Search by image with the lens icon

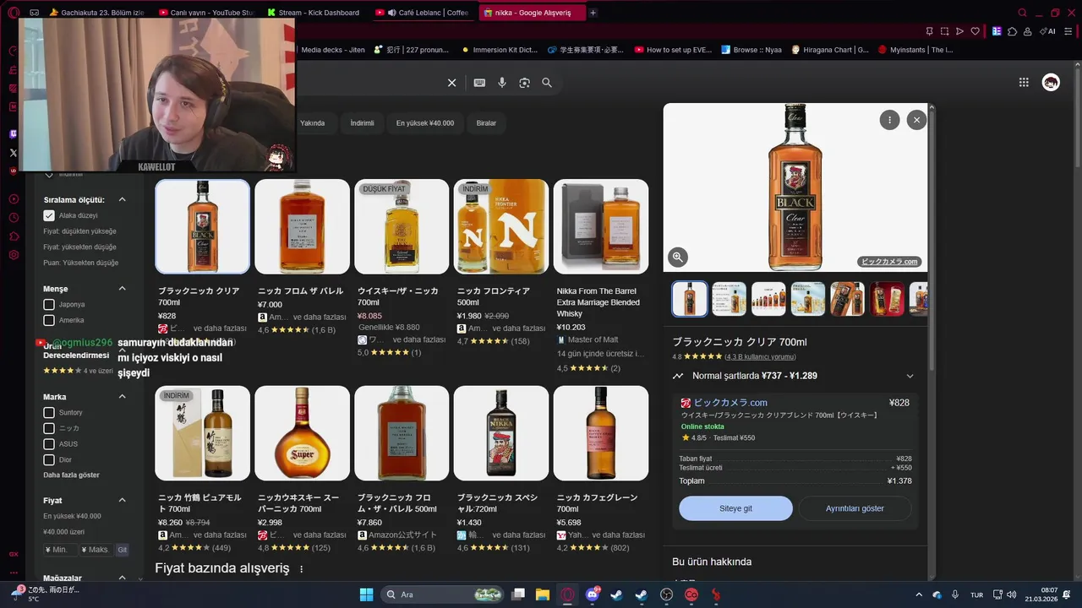click(524, 83)
